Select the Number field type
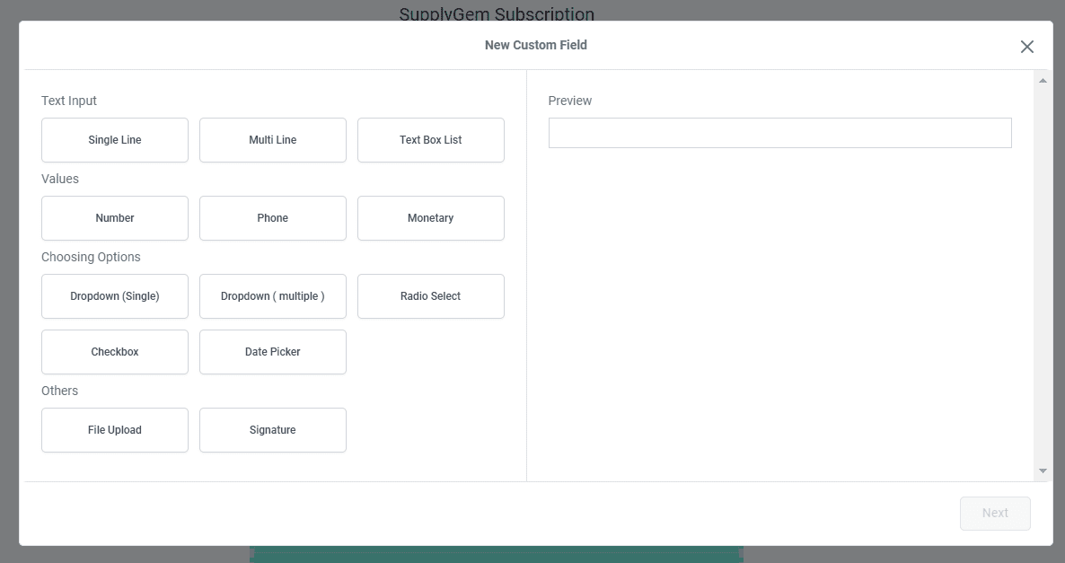This screenshot has width=1065, height=563. [114, 218]
